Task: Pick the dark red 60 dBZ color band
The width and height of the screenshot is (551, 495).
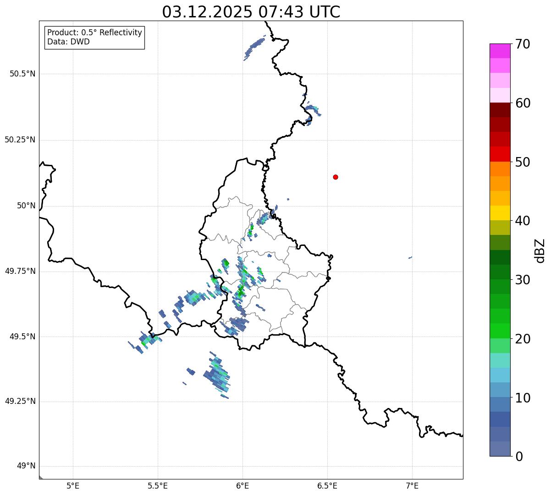Action: click(x=500, y=110)
